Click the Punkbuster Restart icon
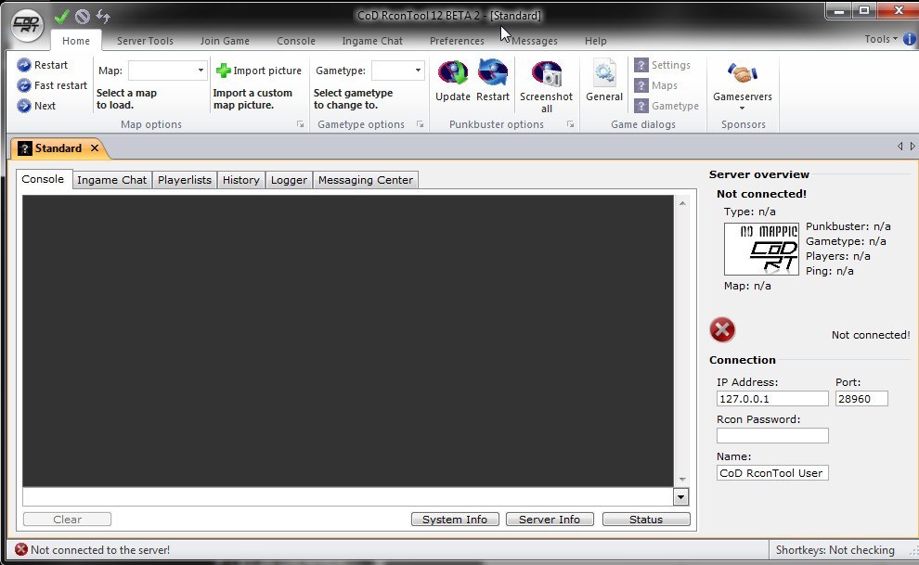This screenshot has height=565, width=919. tap(492, 73)
